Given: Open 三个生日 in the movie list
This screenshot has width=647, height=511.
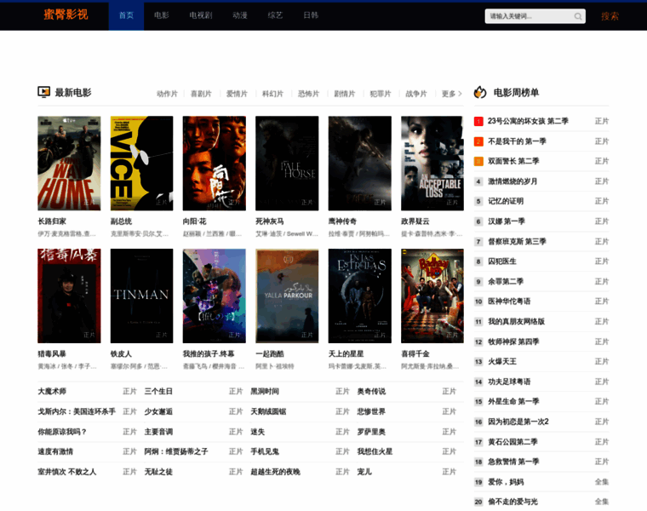Looking at the screenshot, I should (x=158, y=391).
